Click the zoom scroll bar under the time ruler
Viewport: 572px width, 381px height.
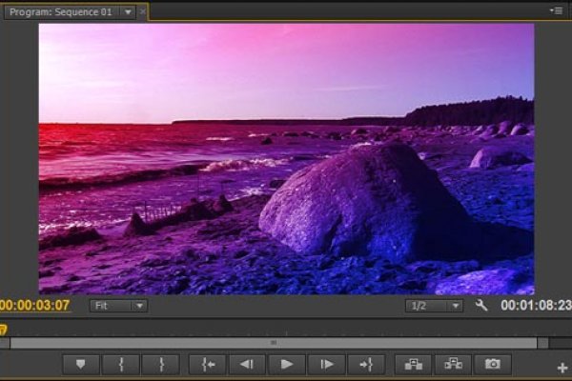(274, 343)
